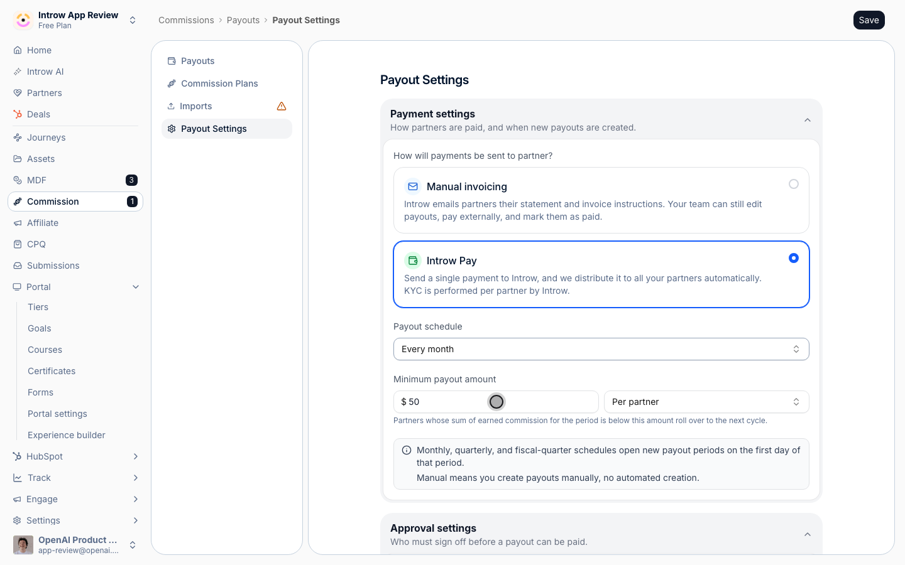Collapse the Payment settings section
Image resolution: width=905 pixels, height=565 pixels.
[x=808, y=120]
